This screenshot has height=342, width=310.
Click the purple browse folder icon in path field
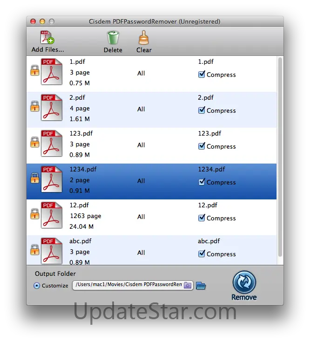(187, 285)
